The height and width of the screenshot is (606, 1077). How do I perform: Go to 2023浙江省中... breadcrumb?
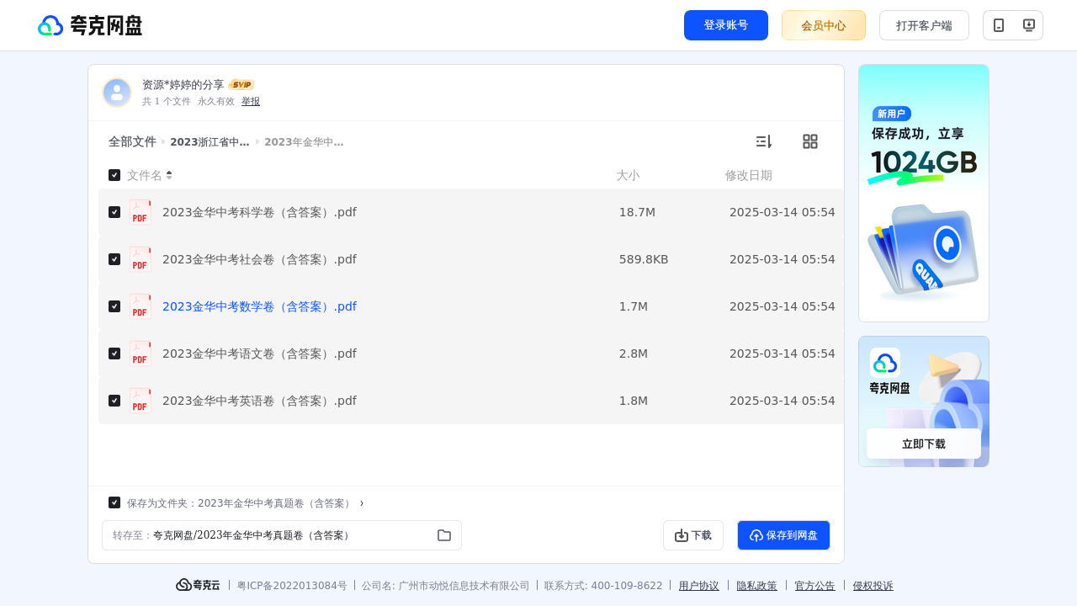[210, 142]
